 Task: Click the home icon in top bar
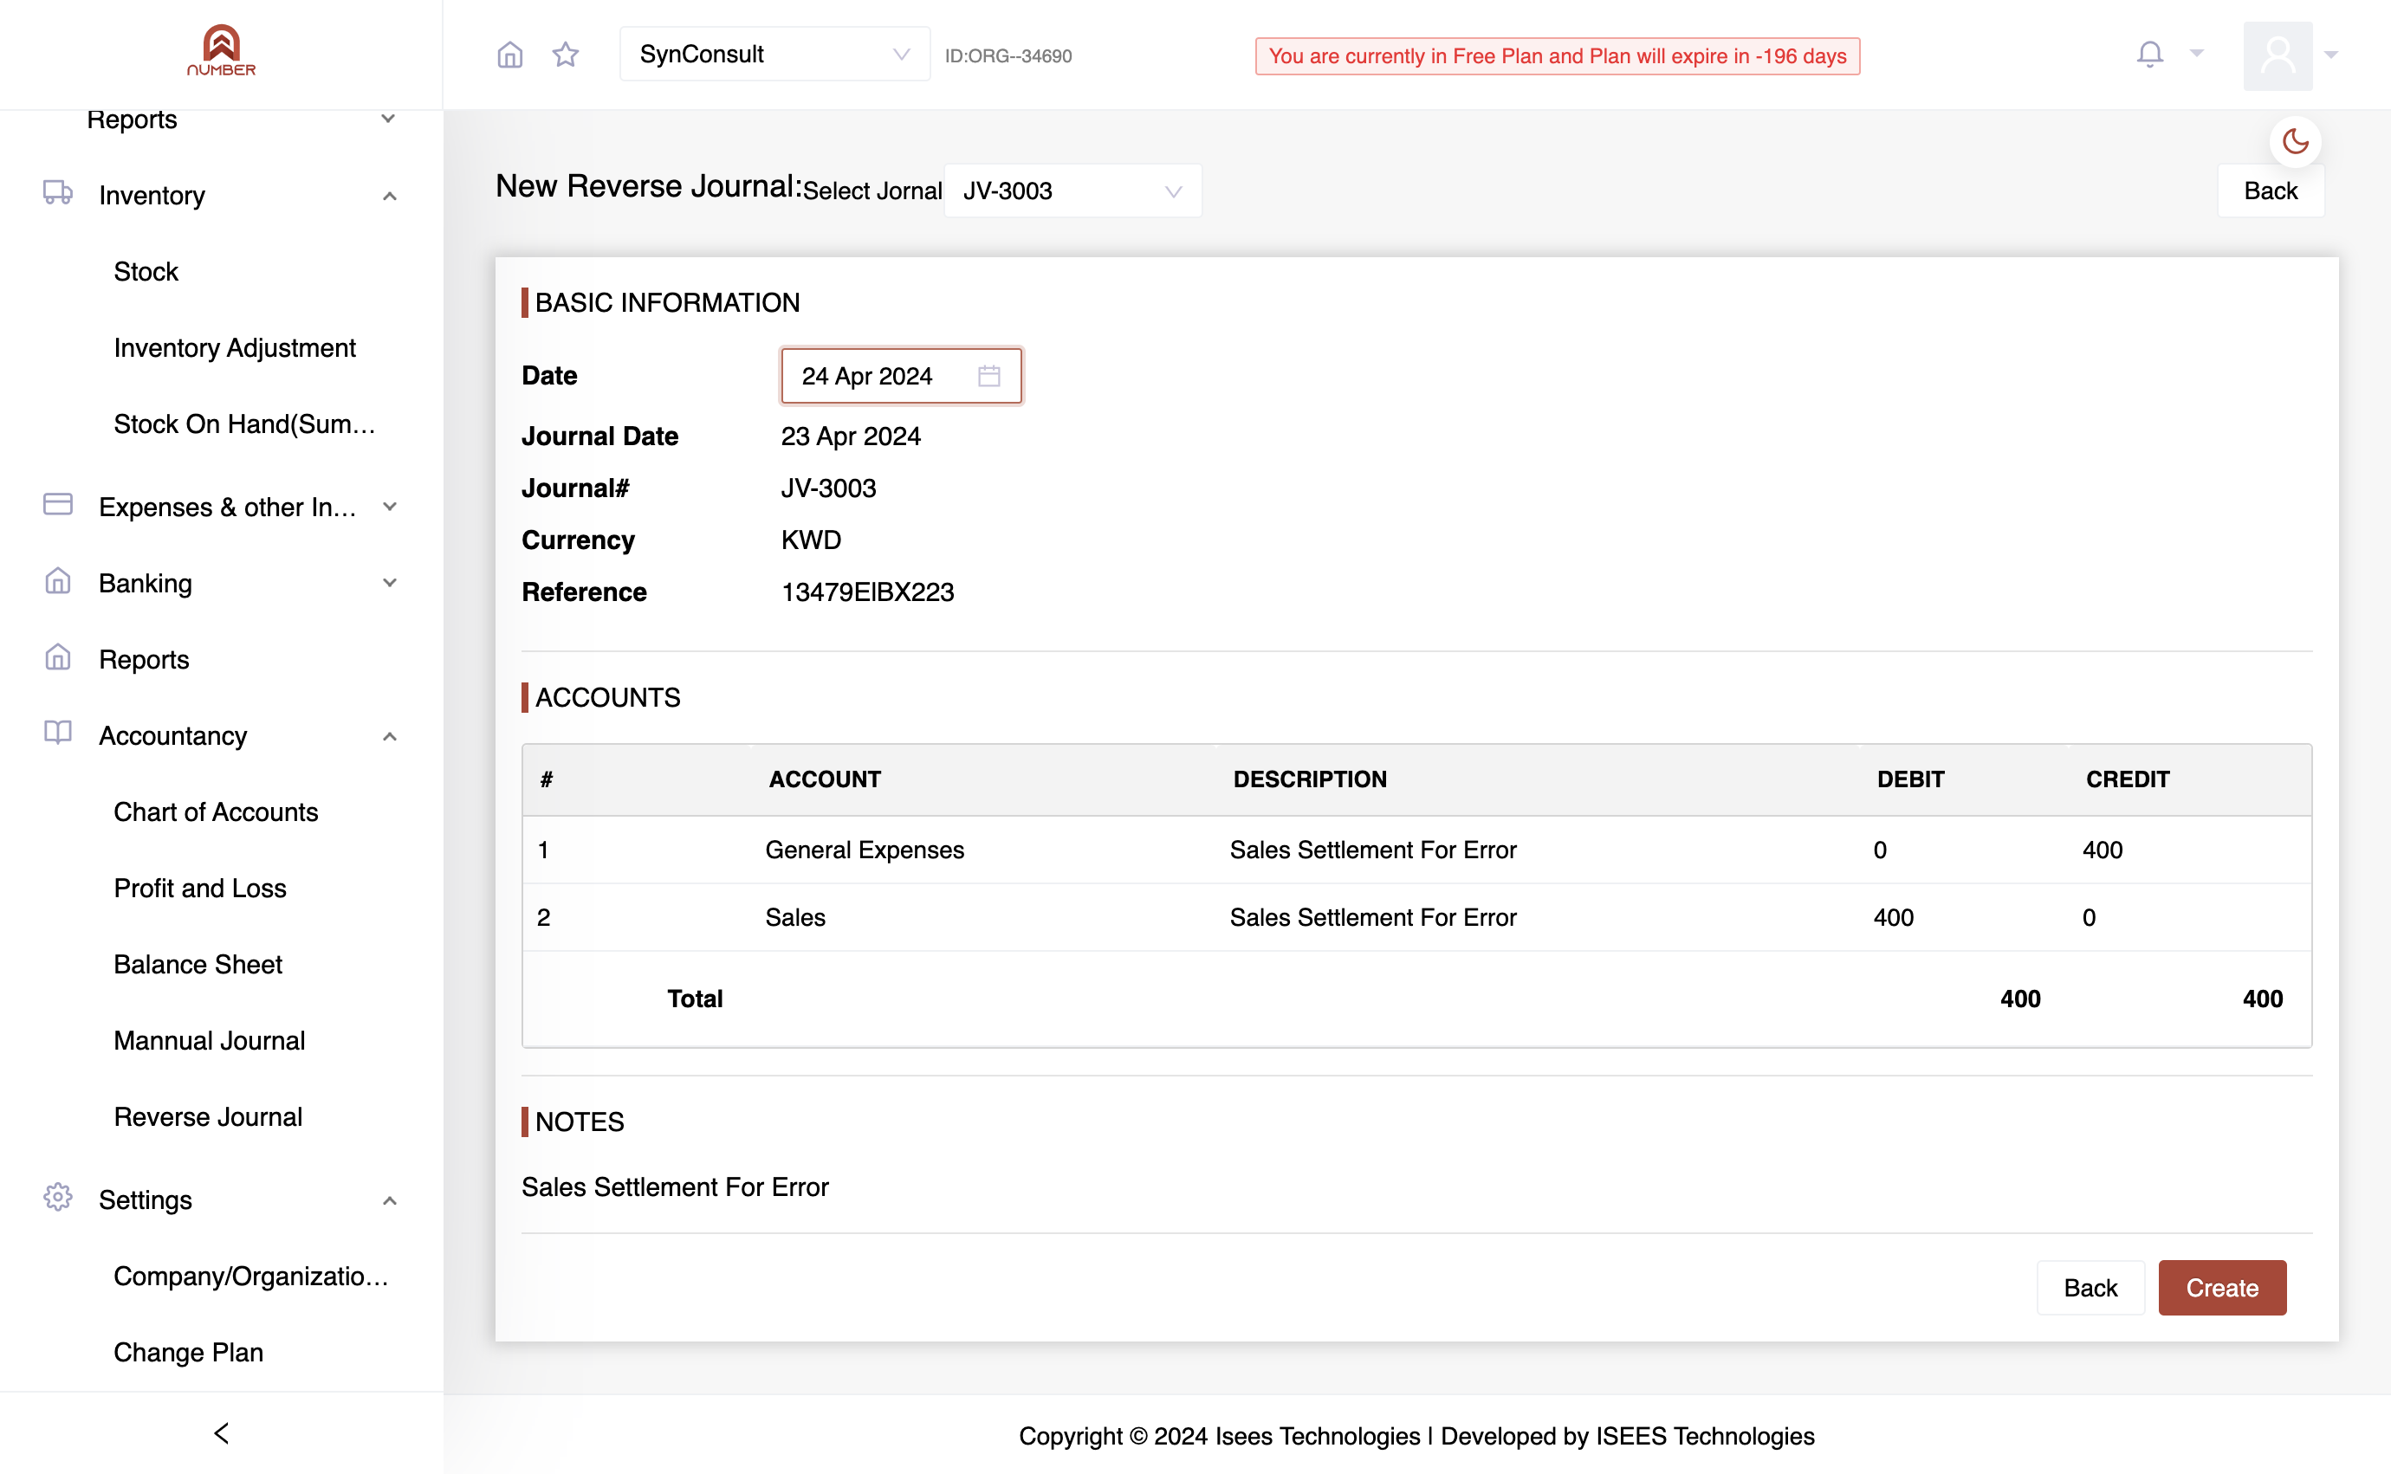510,55
